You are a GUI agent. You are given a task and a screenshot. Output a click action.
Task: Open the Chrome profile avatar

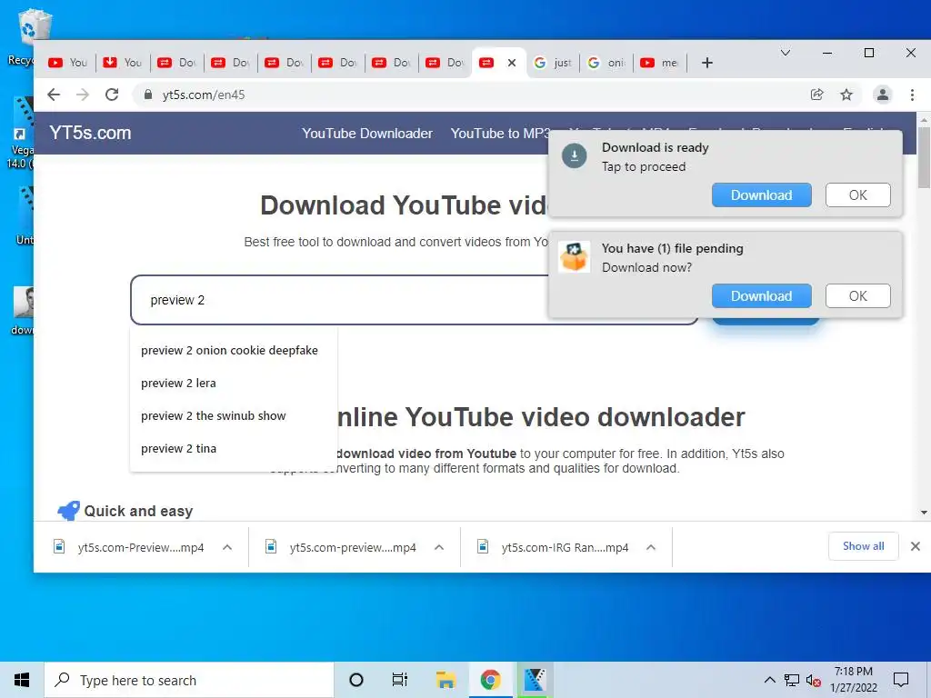coord(882,95)
